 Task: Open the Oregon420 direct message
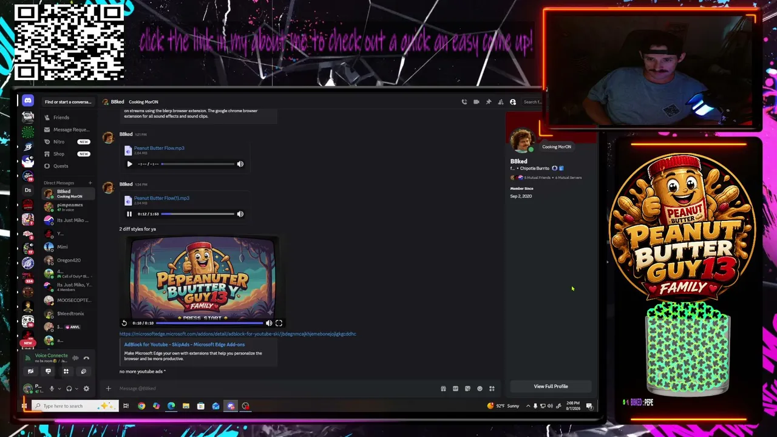[x=68, y=260]
